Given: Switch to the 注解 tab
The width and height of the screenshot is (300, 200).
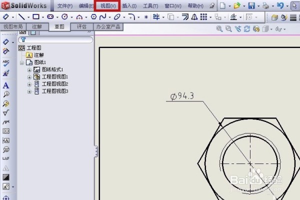Looking at the screenshot, I should [37, 26].
